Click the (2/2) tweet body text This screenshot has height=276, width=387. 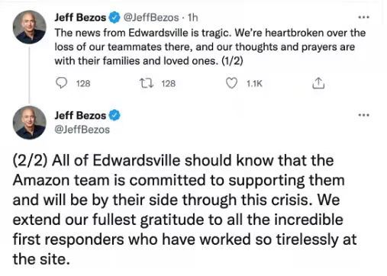click(x=185, y=210)
